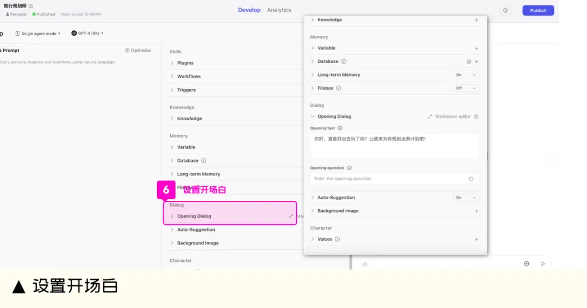Toggle the Filebox Off dropdown

pyautogui.click(x=466, y=89)
